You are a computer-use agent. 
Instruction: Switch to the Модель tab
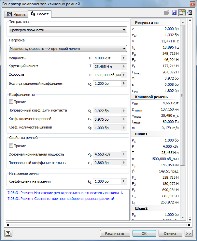[16, 15]
